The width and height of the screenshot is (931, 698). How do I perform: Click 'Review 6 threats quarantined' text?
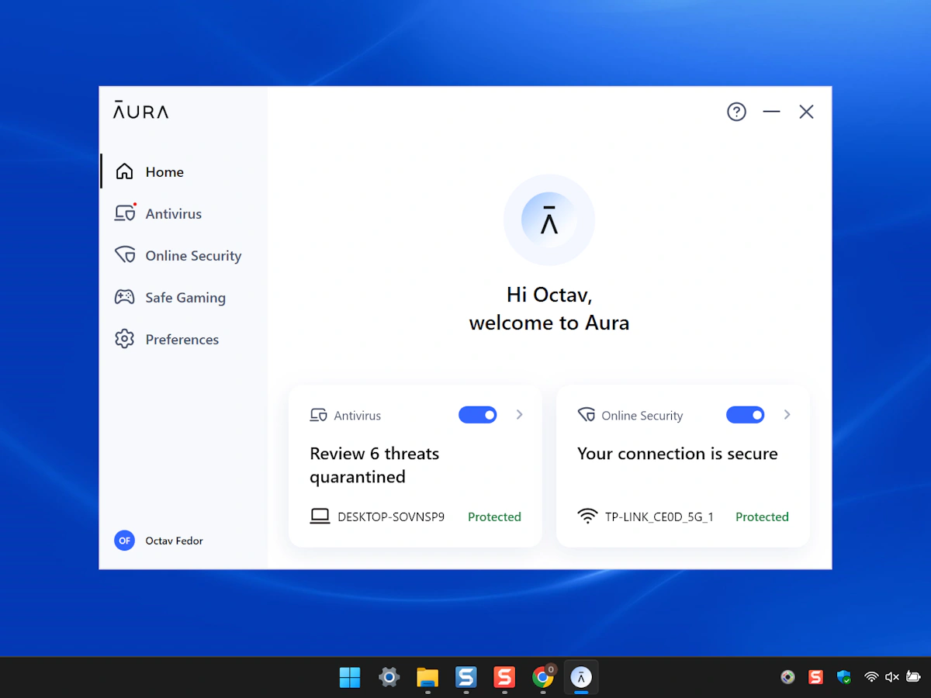tap(375, 465)
